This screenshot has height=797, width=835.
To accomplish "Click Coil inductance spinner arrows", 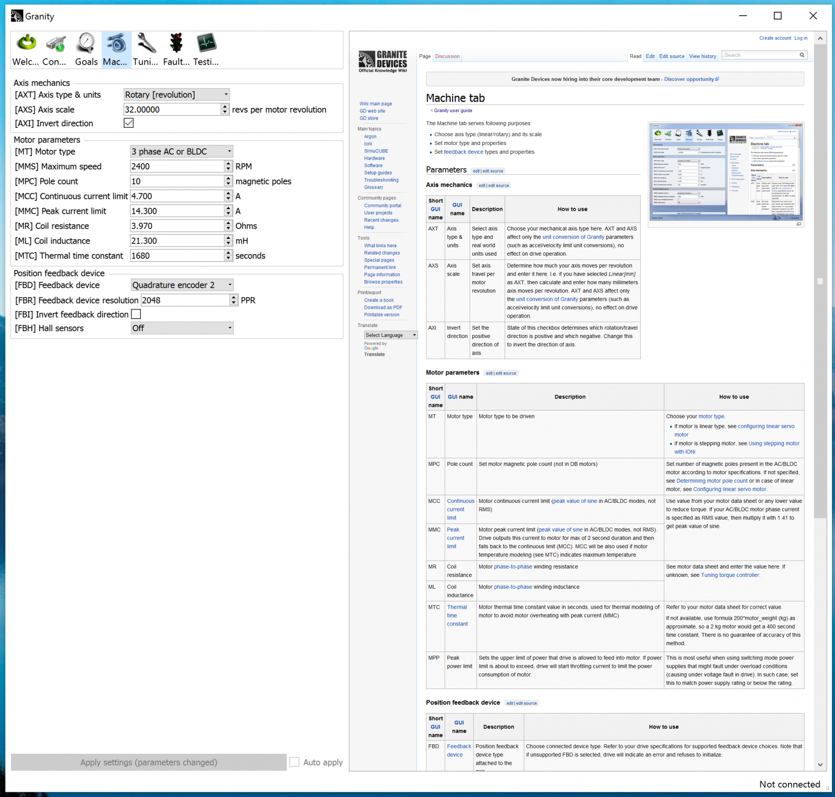I will coord(228,240).
